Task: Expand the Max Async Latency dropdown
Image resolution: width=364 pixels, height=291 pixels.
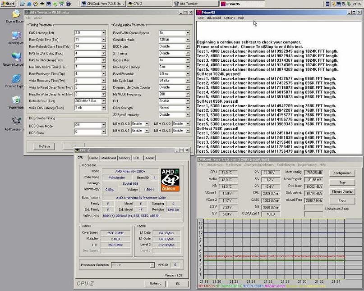Action: click(188, 67)
